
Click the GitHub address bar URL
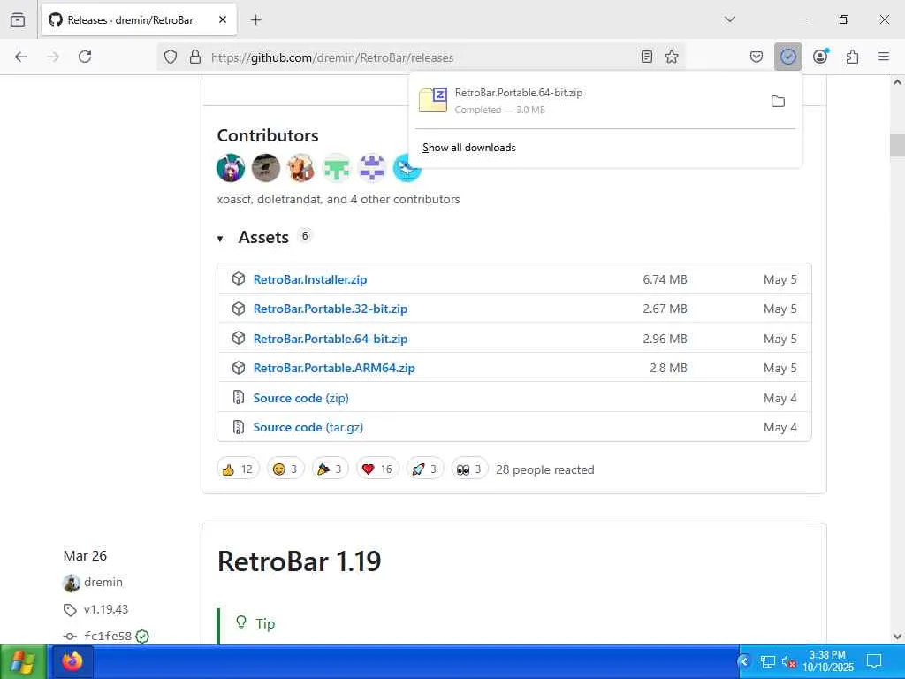pos(332,57)
